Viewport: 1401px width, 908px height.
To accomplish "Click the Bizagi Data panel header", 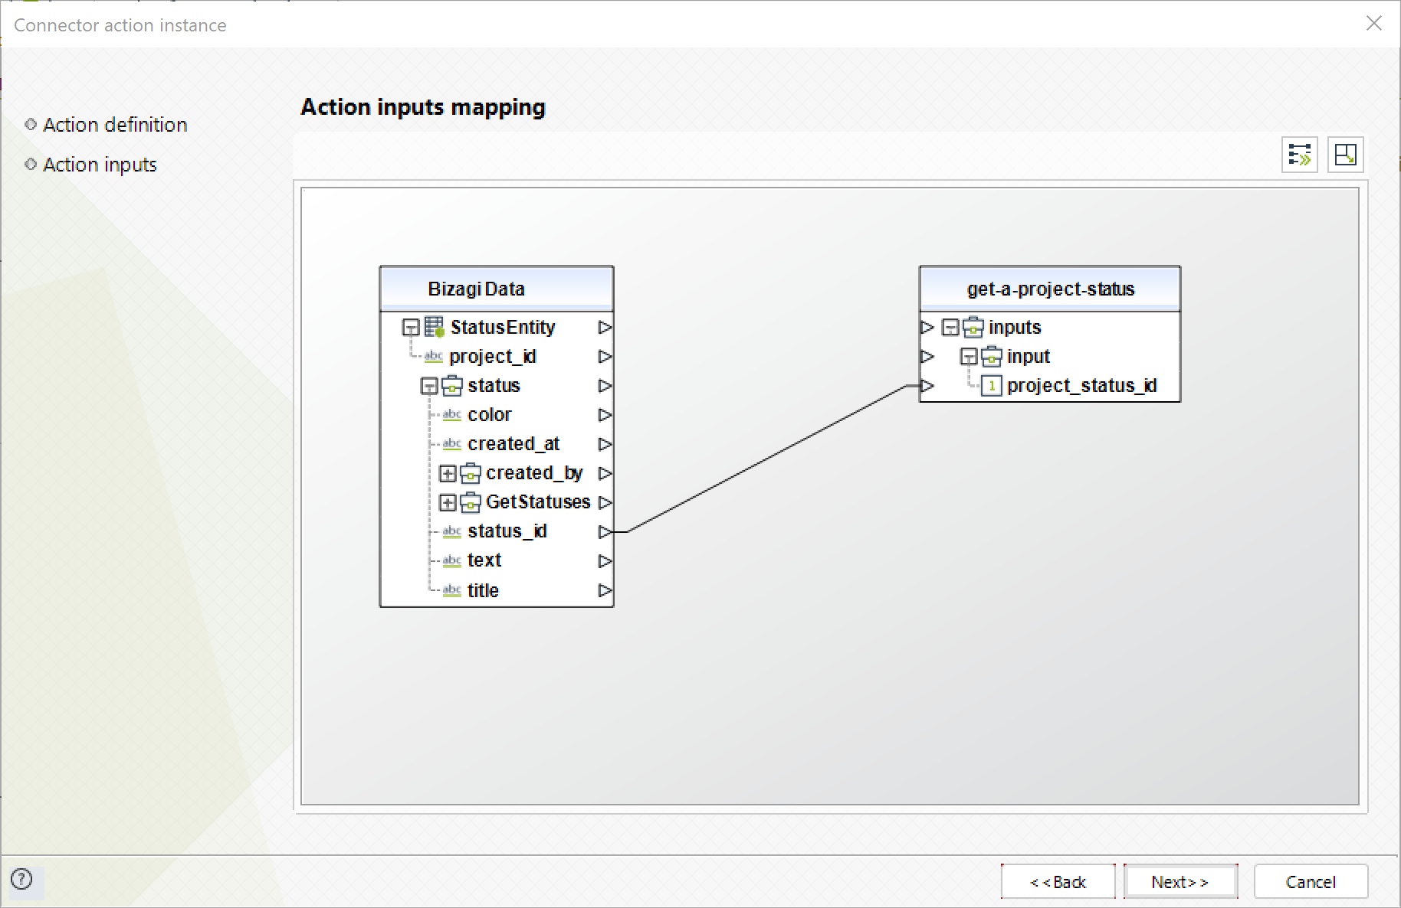I will [x=497, y=289].
